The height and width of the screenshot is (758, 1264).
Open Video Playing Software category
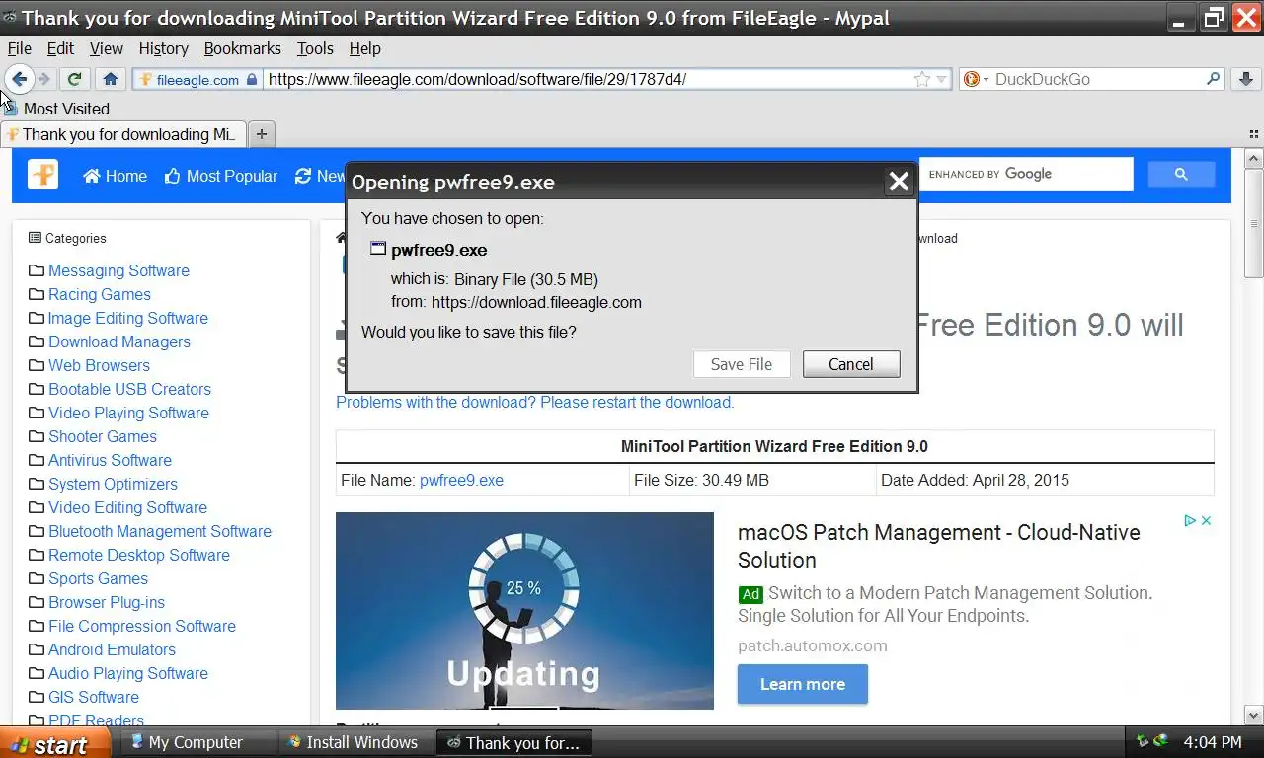pyautogui.click(x=128, y=413)
